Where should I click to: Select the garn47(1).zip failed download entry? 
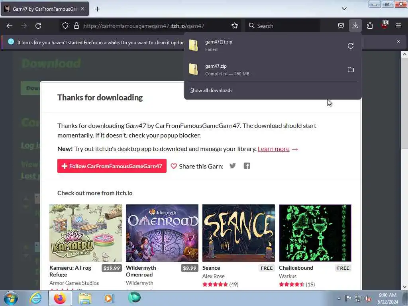[273, 45]
